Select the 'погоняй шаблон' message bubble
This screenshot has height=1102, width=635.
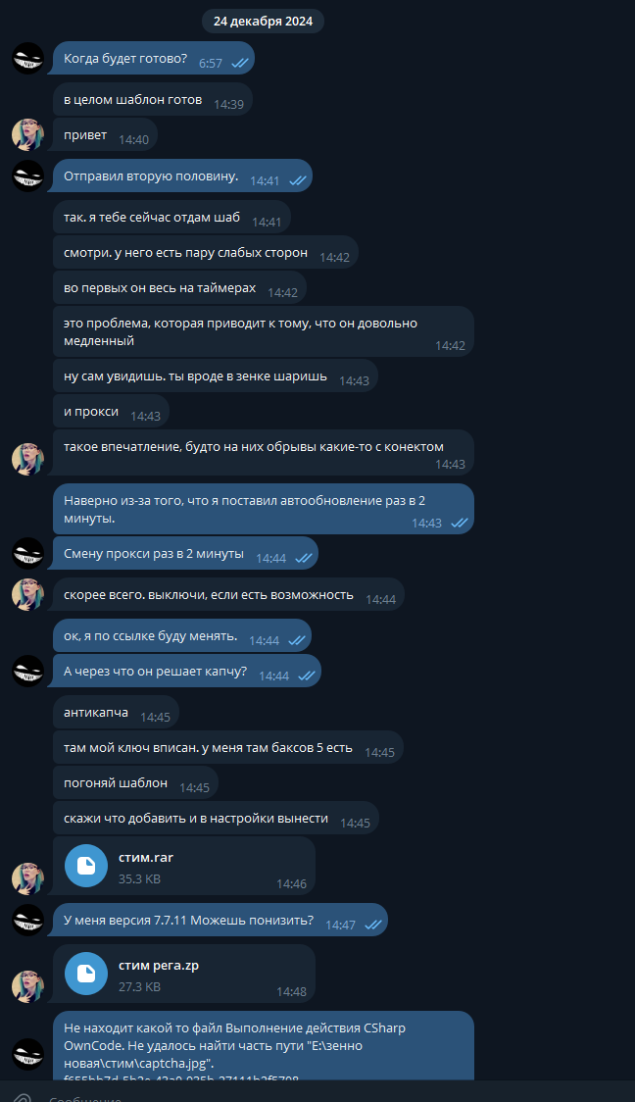coord(135,783)
